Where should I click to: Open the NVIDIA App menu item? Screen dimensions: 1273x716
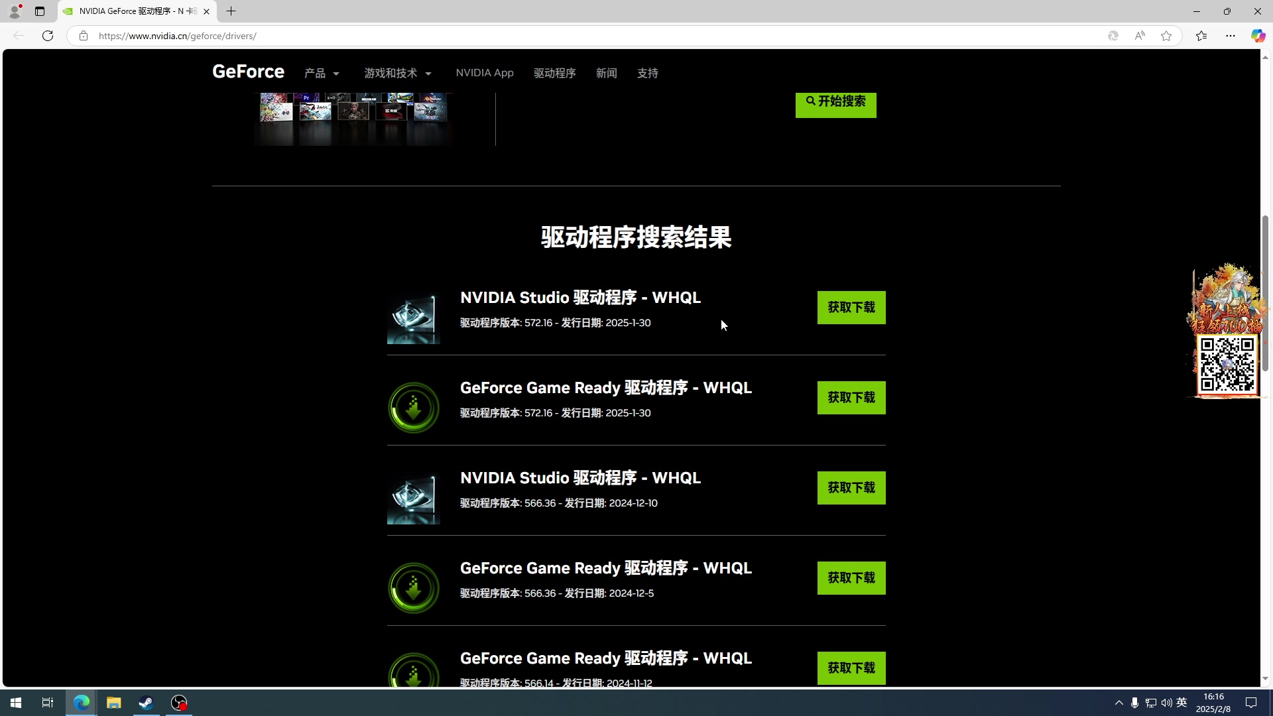[484, 73]
